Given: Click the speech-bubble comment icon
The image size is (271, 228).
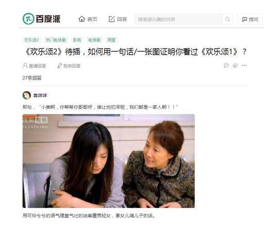Looking at the screenshot, I should (x=226, y=66).
